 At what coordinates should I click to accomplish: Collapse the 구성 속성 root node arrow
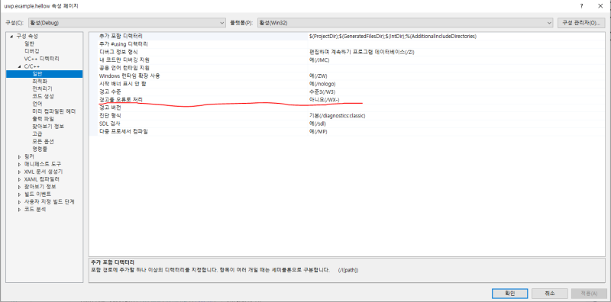click(12, 36)
